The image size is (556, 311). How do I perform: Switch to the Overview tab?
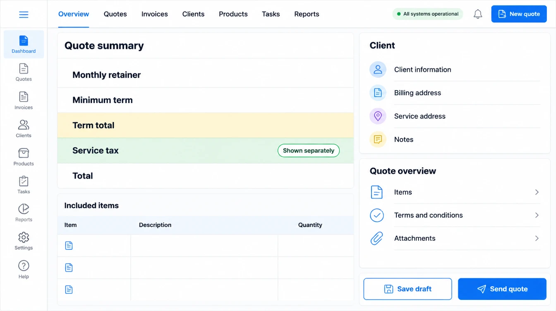[74, 14]
